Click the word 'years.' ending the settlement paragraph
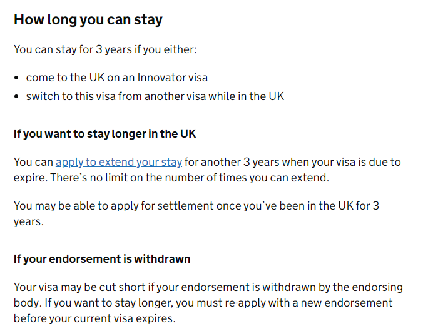This screenshot has height=336, width=423. tap(29, 222)
